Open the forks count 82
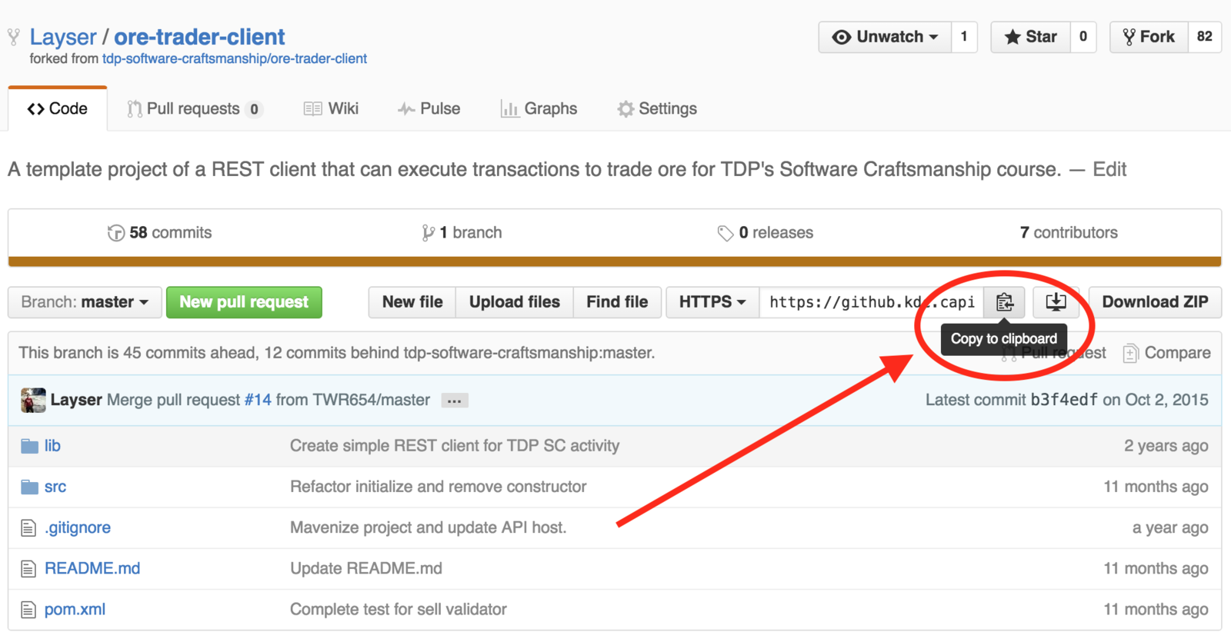 pyautogui.click(x=1205, y=37)
